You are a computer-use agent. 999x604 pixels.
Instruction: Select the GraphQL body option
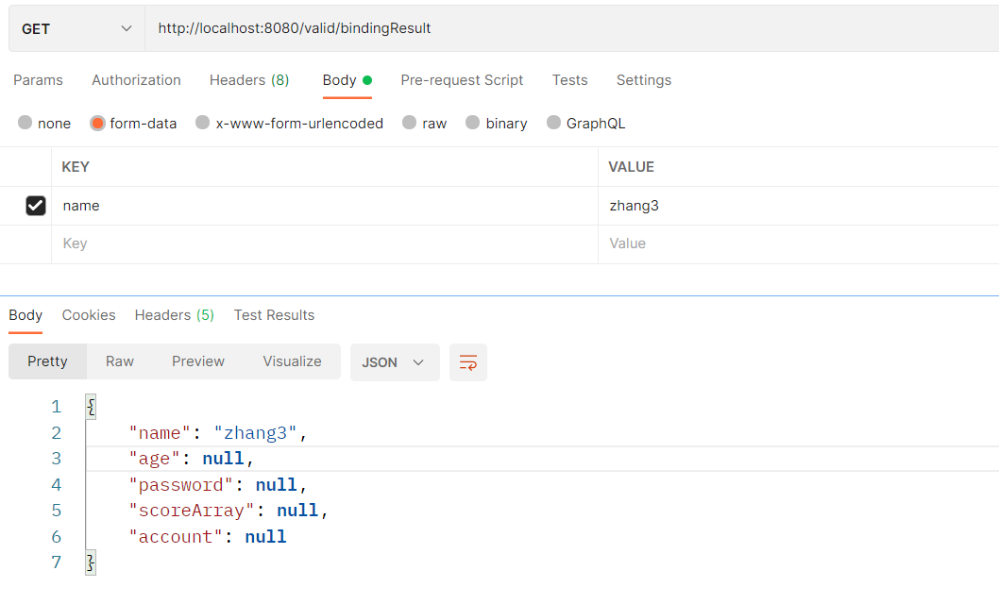(x=553, y=123)
